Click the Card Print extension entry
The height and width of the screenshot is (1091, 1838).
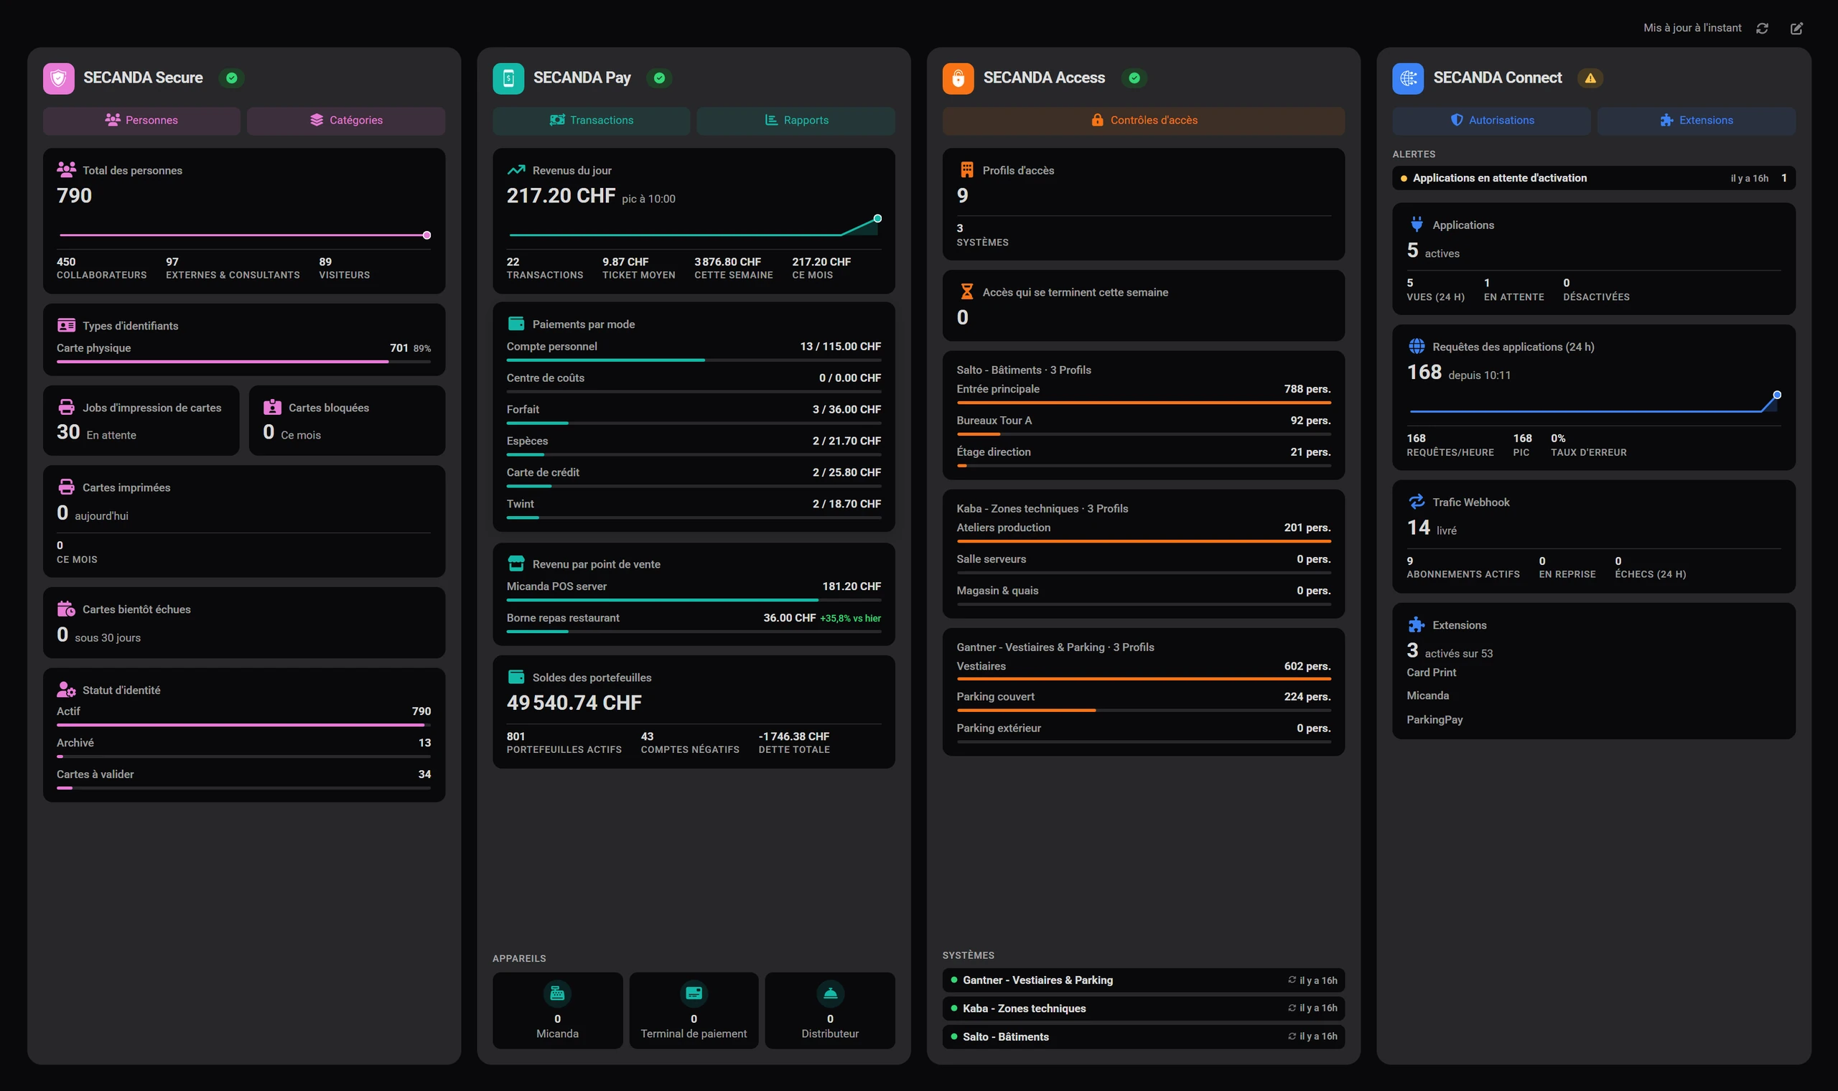pos(1431,672)
